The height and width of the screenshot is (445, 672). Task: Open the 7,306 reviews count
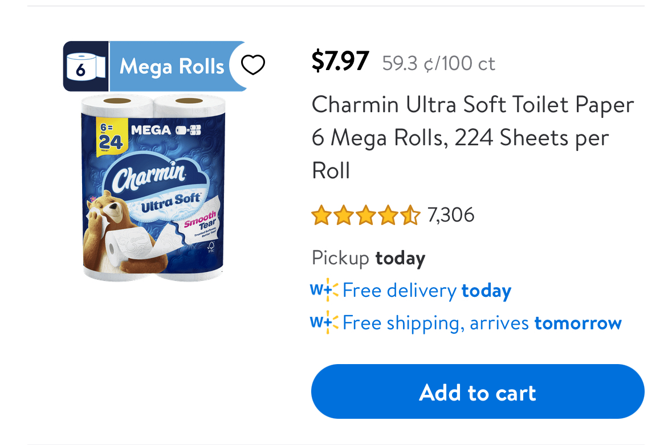coord(450,215)
